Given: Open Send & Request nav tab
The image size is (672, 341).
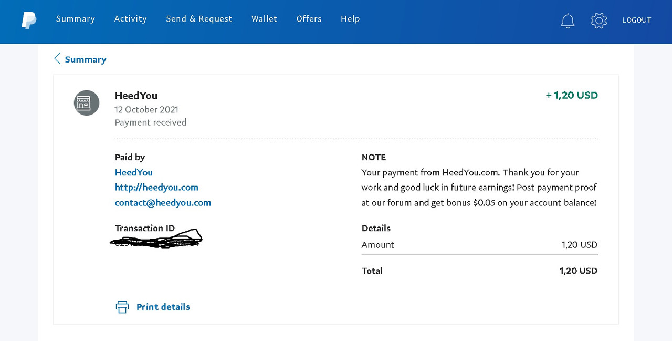Looking at the screenshot, I should click(199, 19).
